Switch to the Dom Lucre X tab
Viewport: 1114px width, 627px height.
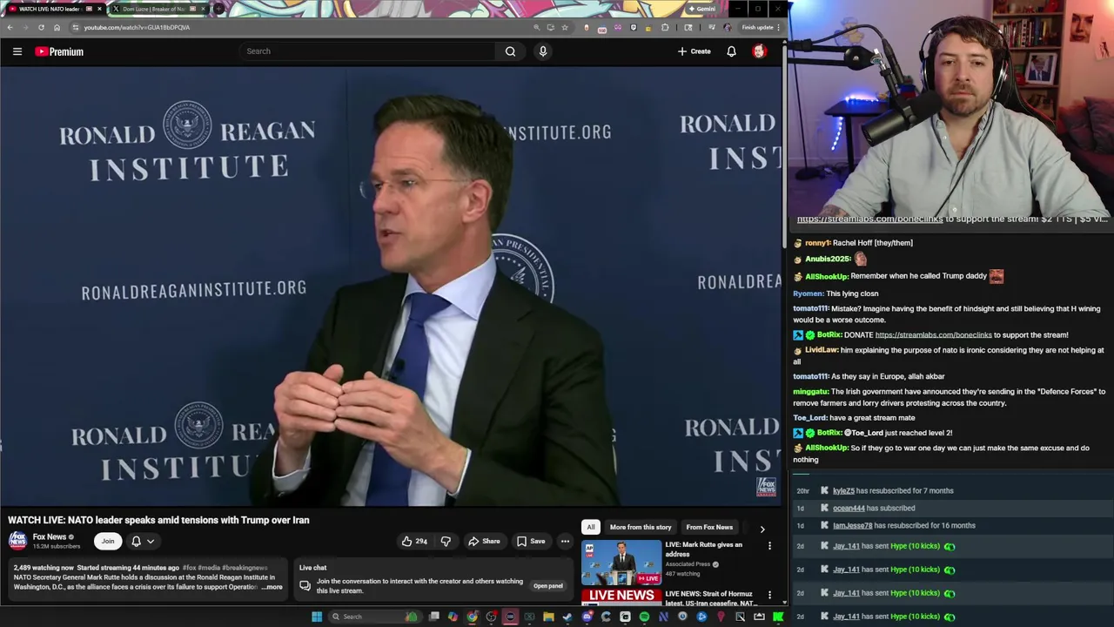pyautogui.click(x=155, y=9)
